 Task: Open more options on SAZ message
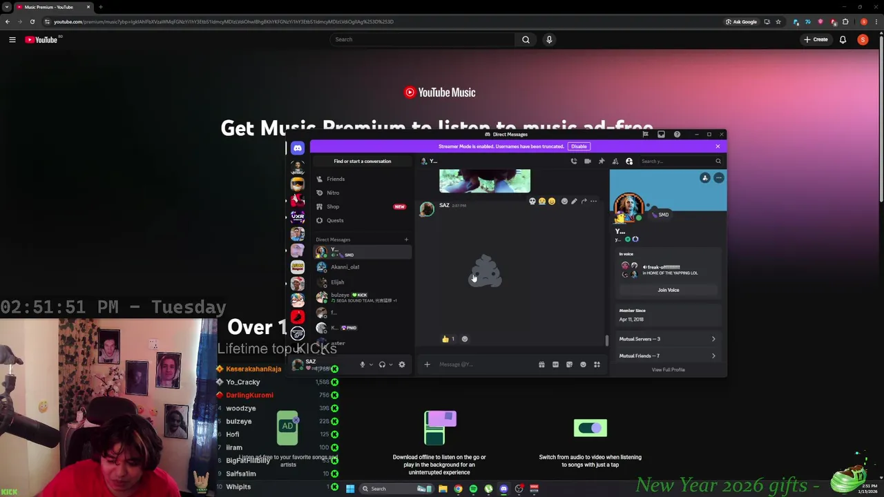coord(593,202)
